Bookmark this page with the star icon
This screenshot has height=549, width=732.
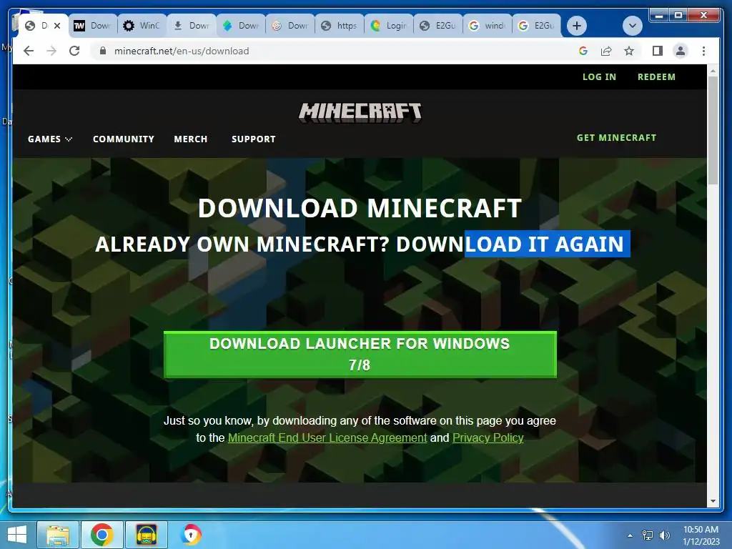coord(629,51)
